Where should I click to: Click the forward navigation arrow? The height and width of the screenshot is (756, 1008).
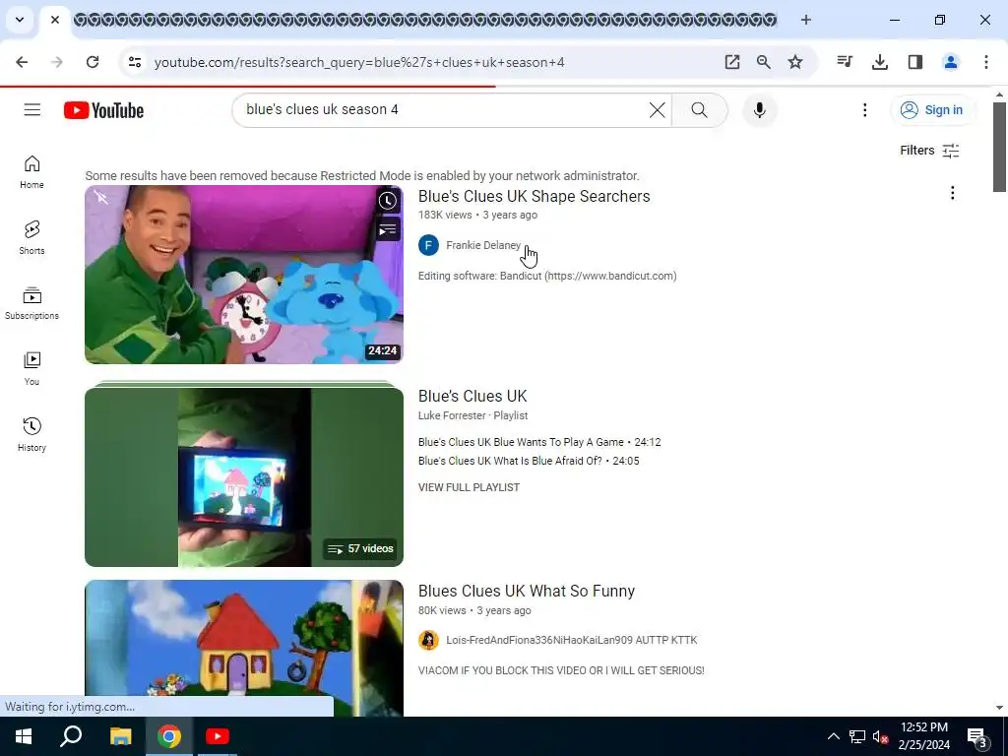pos(57,62)
